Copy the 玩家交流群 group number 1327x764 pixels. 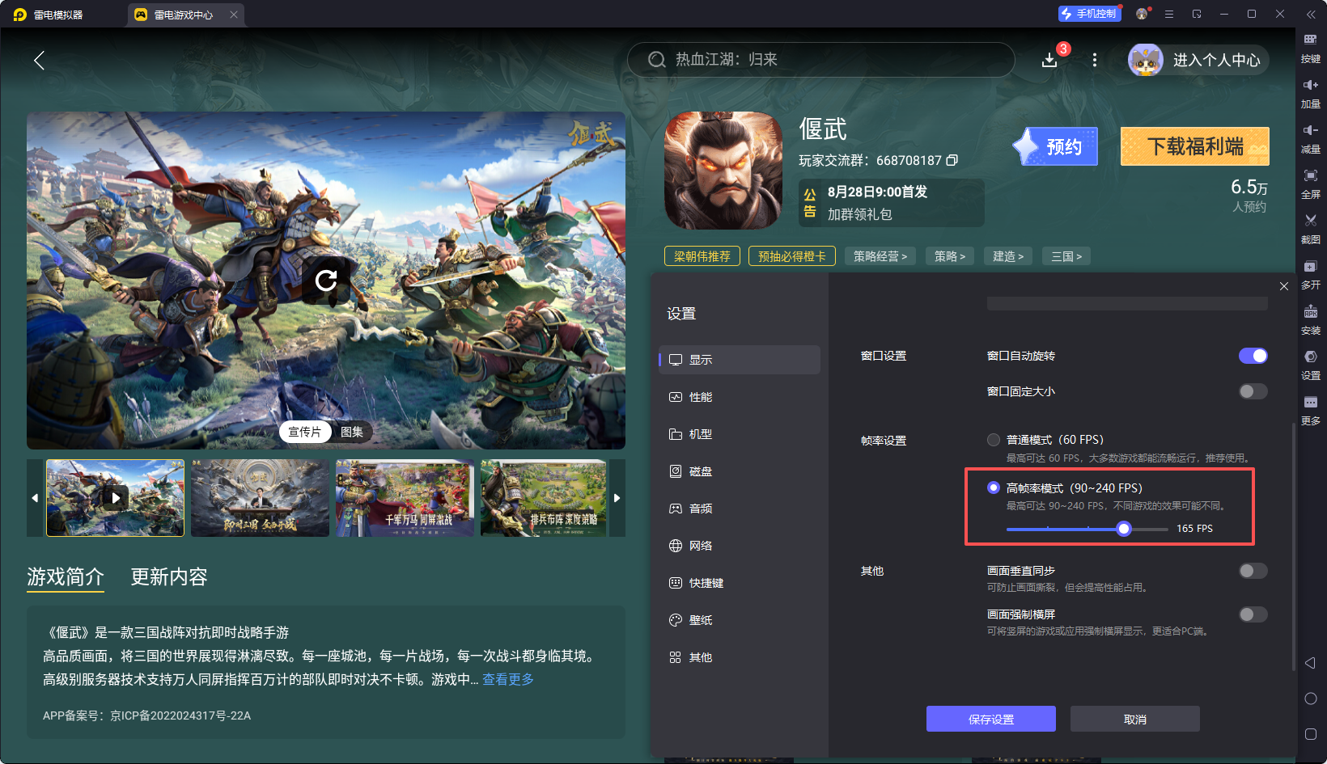click(x=952, y=160)
